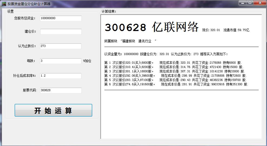Maximize the calculator window
The image size is (267, 146).
point(250,3)
